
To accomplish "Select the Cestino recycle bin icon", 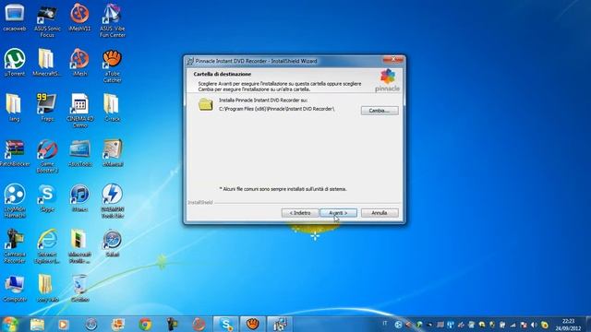I will pyautogui.click(x=79, y=289).
